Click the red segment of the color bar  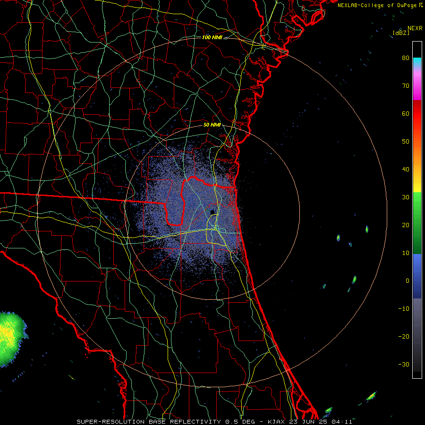(x=417, y=114)
